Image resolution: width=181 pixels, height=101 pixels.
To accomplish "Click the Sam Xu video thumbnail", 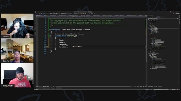I will point(17,50).
